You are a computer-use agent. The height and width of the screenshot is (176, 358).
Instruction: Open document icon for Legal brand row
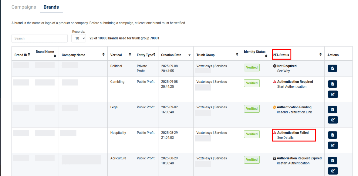pos(333,109)
